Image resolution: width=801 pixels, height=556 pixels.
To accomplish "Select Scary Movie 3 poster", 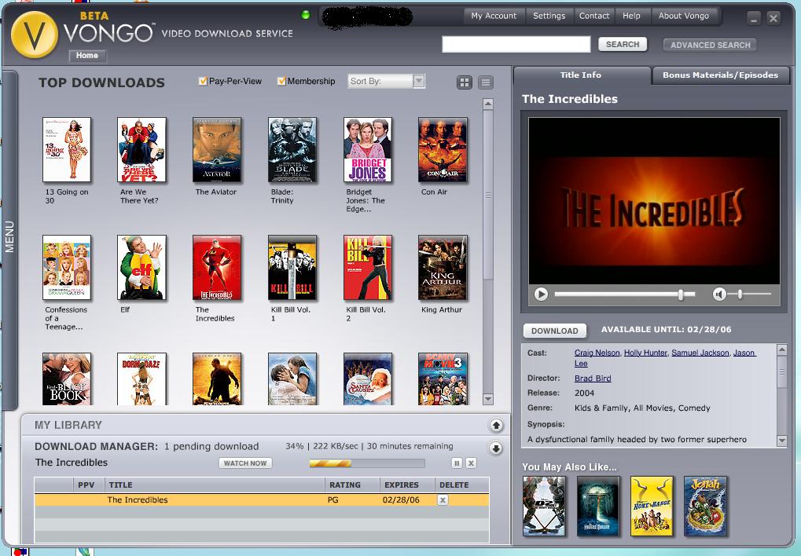I will (x=443, y=379).
